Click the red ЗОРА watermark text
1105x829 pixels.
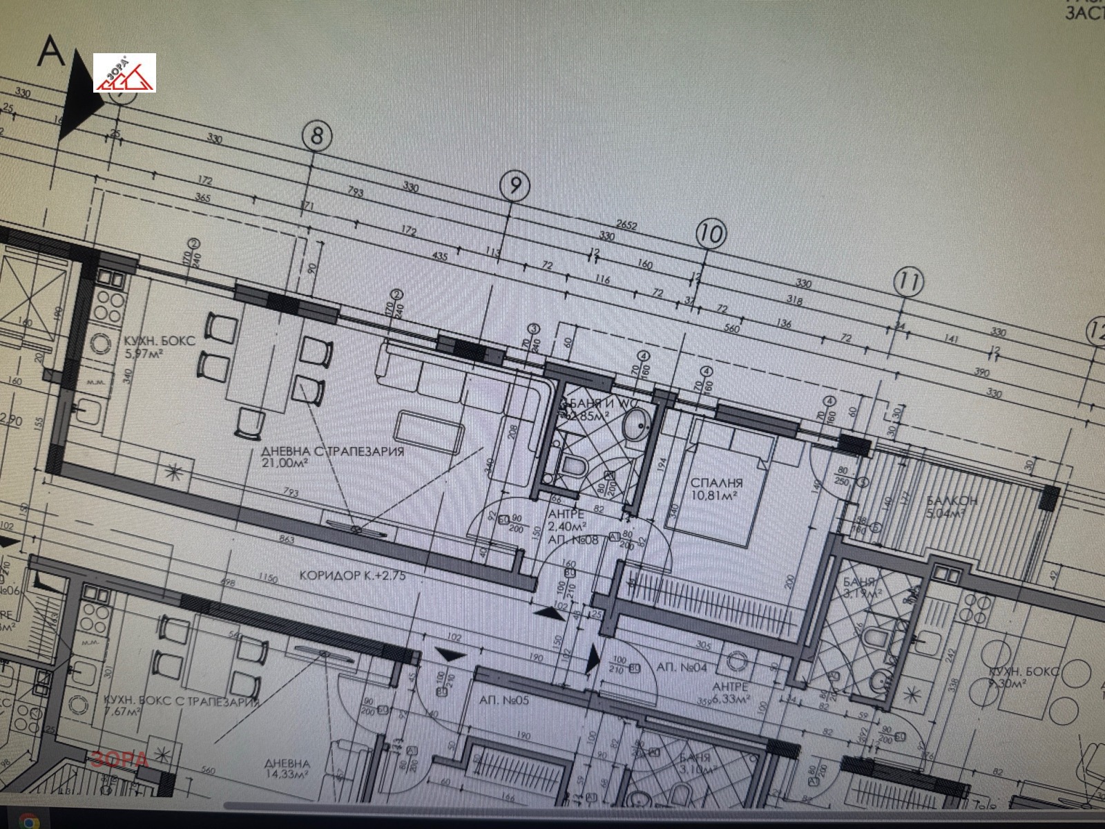tap(119, 758)
